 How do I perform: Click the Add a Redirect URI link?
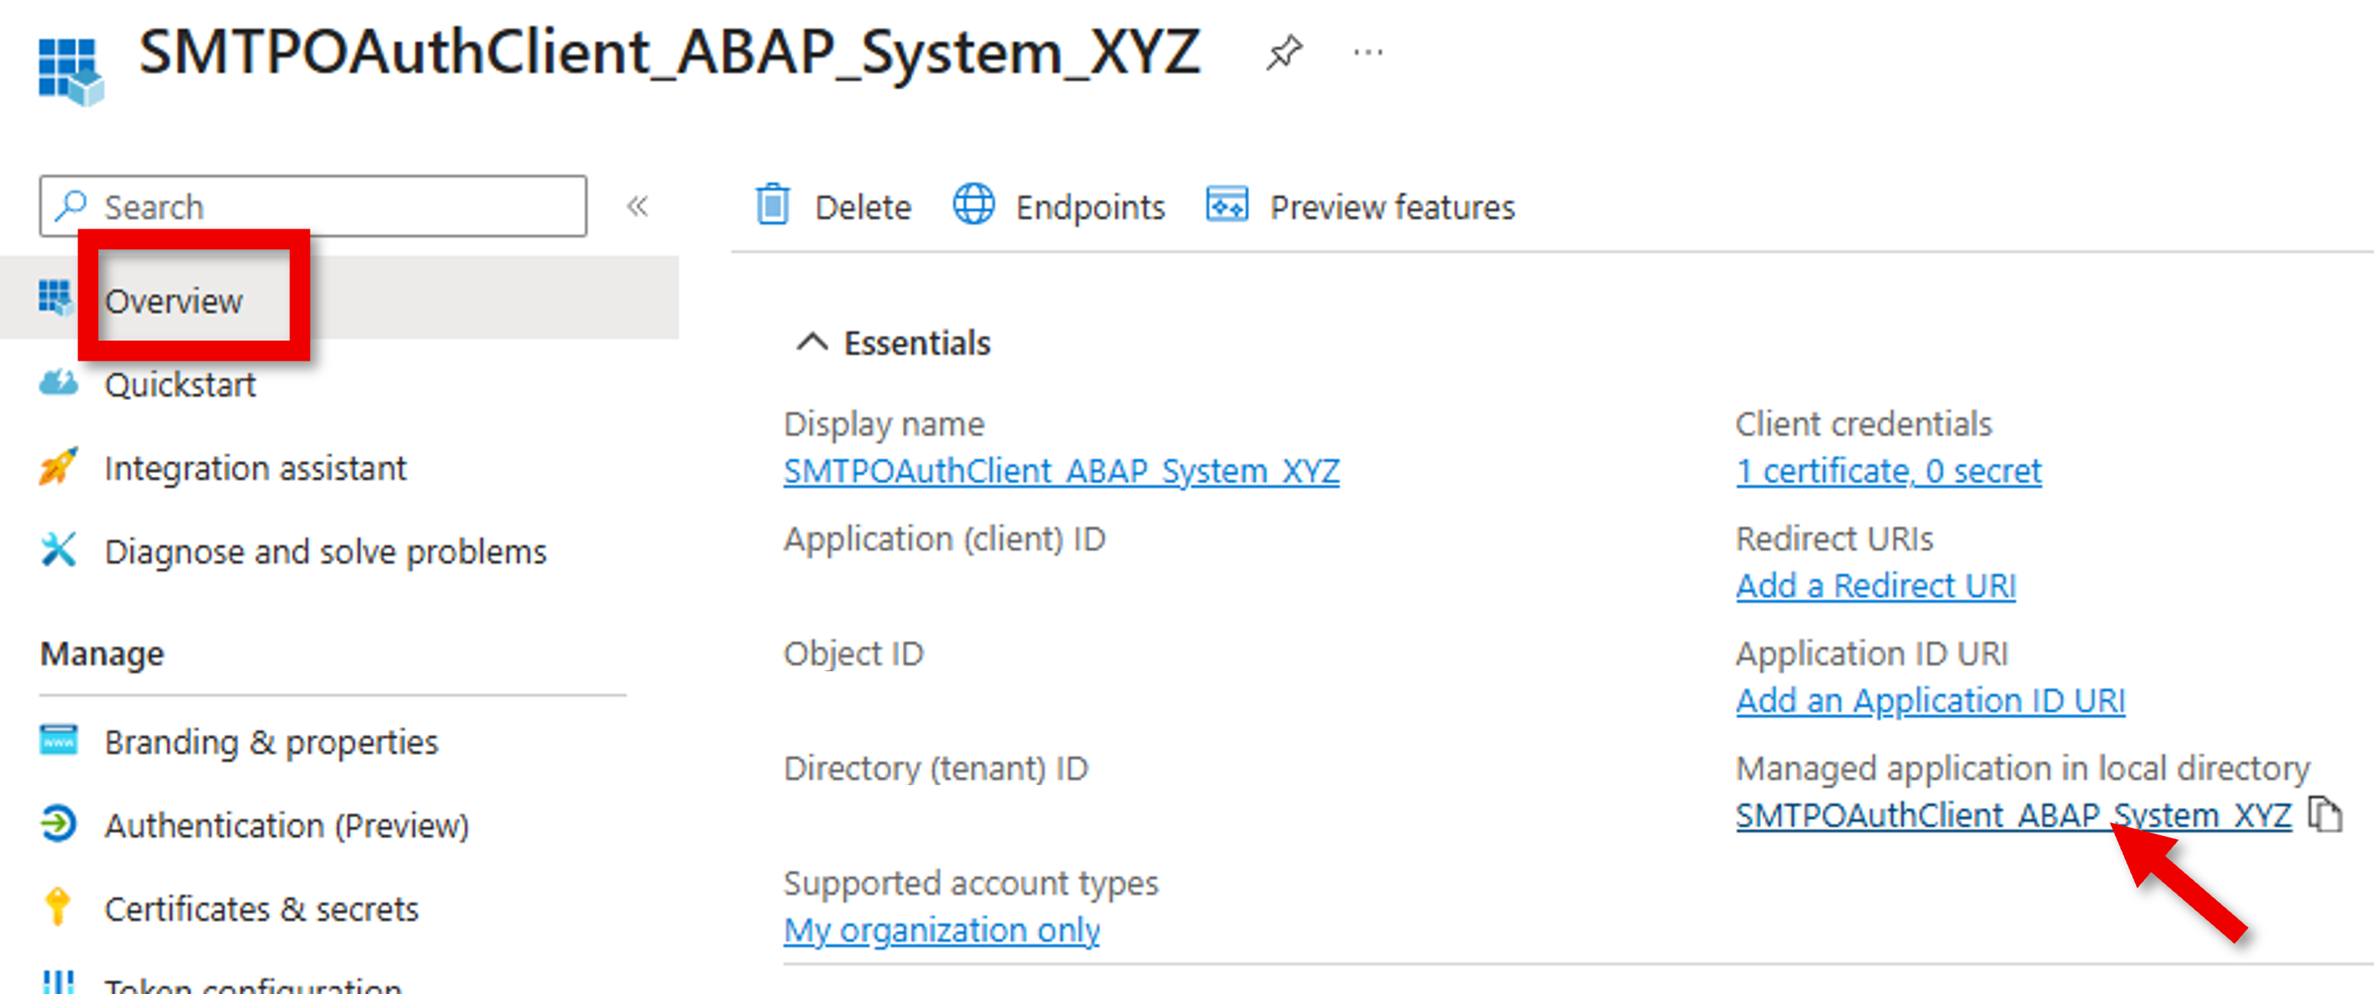coord(1874,585)
